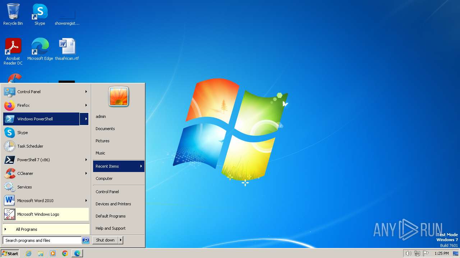Open Devices and Printers
This screenshot has width=460, height=258.
coord(113,204)
